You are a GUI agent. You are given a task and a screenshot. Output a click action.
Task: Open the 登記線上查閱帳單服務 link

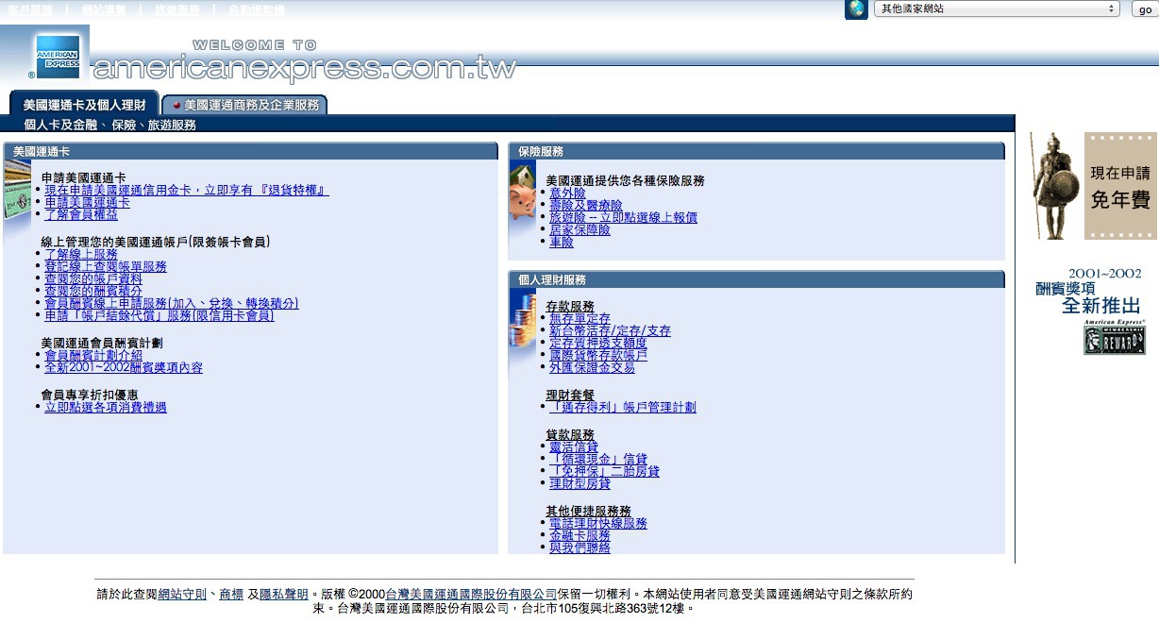(106, 266)
